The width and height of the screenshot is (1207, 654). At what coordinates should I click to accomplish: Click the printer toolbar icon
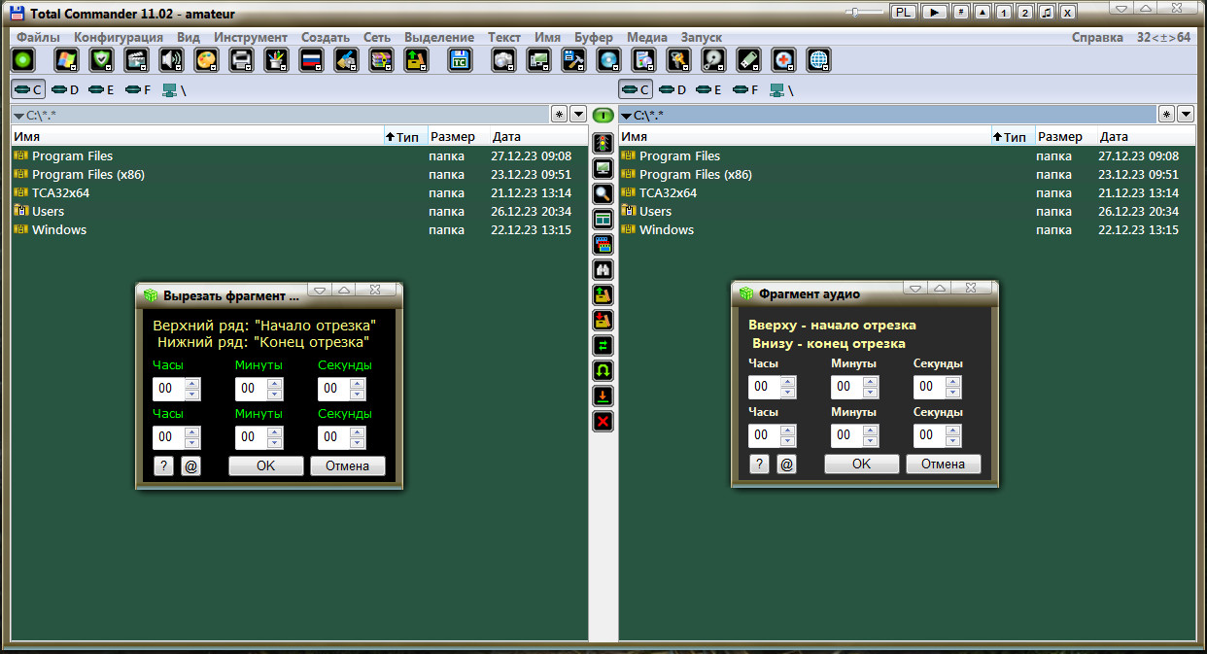click(241, 60)
